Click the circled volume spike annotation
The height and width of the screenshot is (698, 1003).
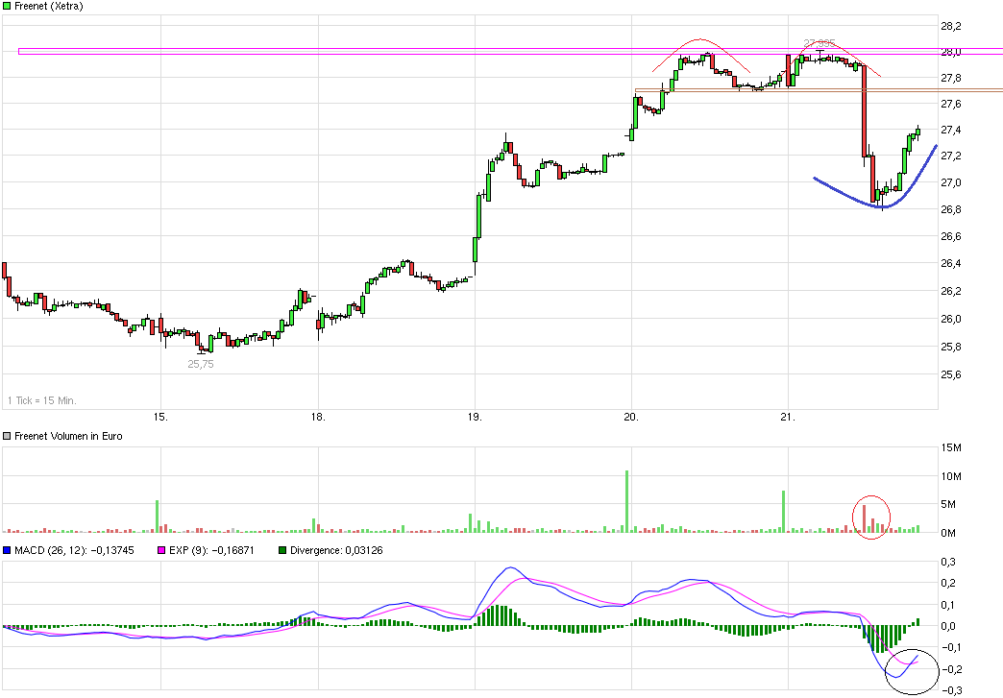click(x=870, y=517)
